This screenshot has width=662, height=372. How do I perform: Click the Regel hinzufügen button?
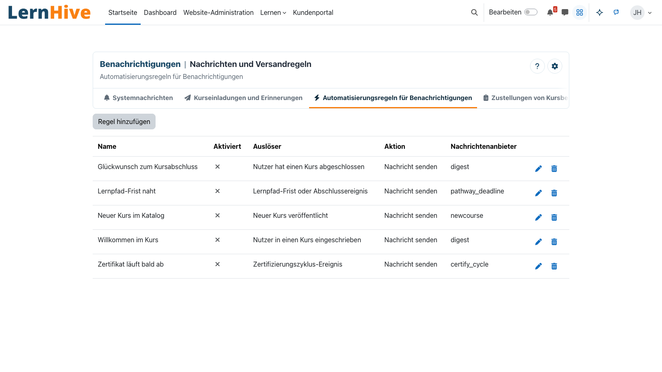[x=124, y=122]
